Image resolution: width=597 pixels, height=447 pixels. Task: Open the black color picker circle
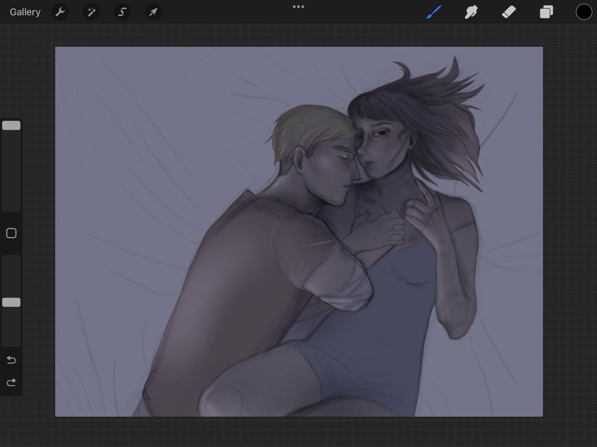[584, 12]
